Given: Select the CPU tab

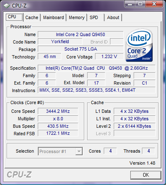Looking at the screenshot, I should click(14, 17).
